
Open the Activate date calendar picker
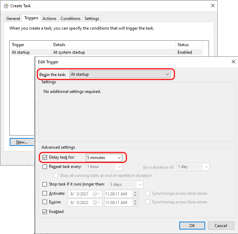(x=95, y=194)
